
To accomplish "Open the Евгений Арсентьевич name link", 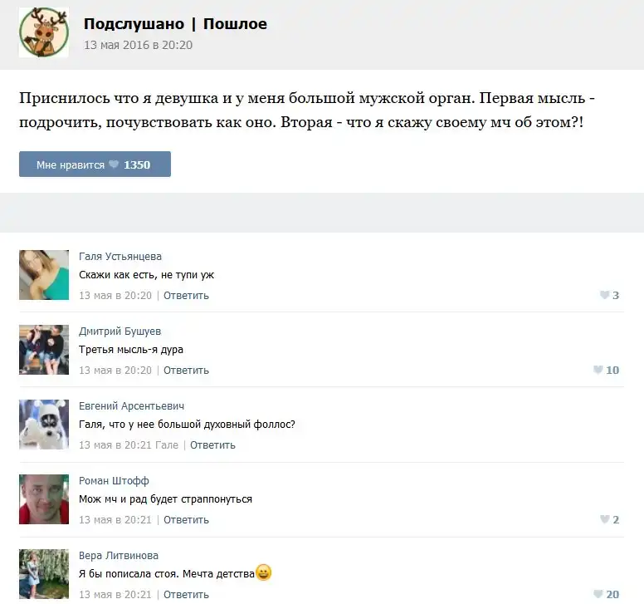I will pyautogui.click(x=131, y=406).
